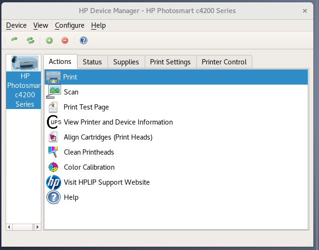Click the HP logo support website icon
Image resolution: width=319 pixels, height=250 pixels.
54,182
